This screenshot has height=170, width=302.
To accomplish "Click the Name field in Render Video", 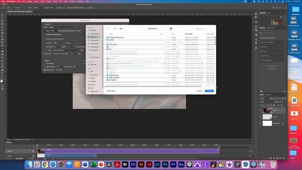I will click(61, 27).
